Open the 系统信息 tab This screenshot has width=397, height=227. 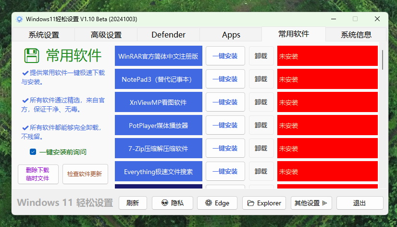pyautogui.click(x=356, y=35)
